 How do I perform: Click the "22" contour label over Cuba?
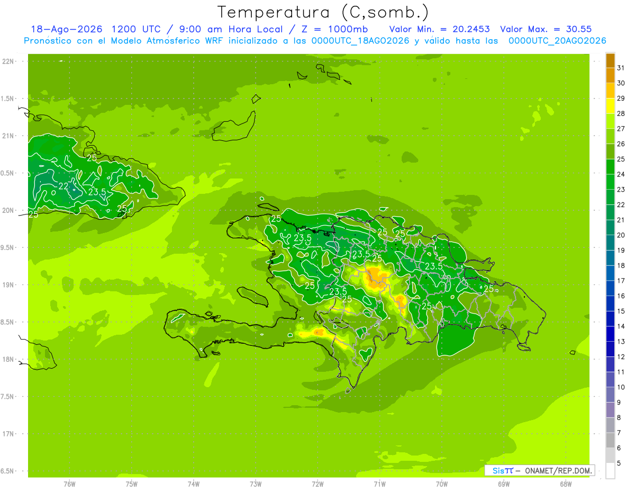point(63,186)
